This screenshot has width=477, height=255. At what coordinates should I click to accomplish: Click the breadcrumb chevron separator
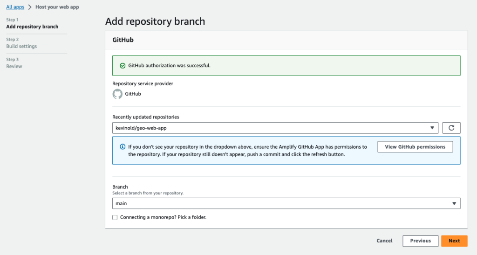[30, 7]
